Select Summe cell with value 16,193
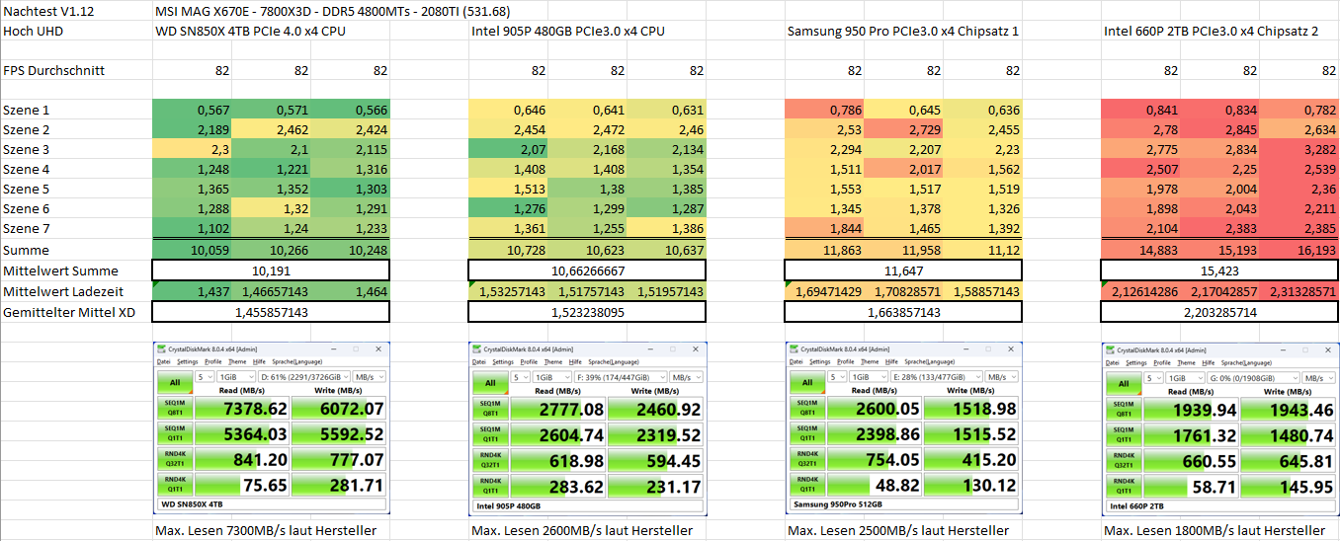The image size is (1340, 541). tap(1299, 250)
